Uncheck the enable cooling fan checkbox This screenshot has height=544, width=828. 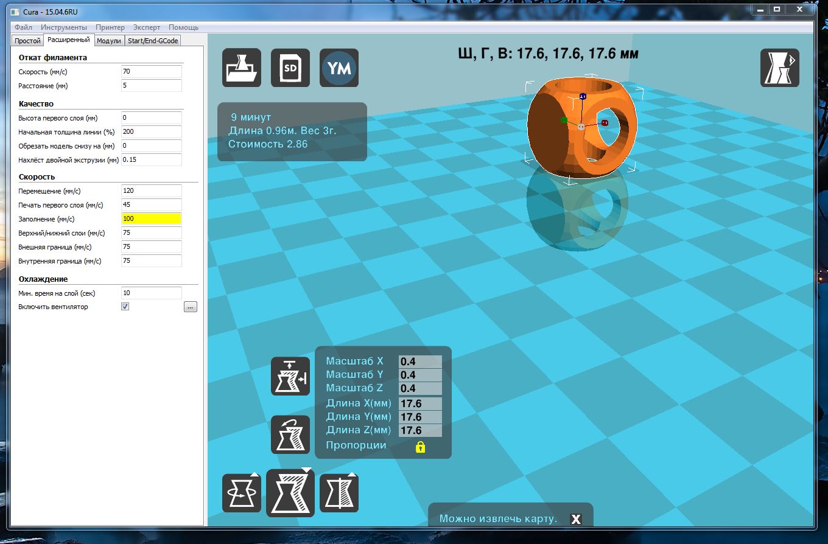pyautogui.click(x=125, y=307)
